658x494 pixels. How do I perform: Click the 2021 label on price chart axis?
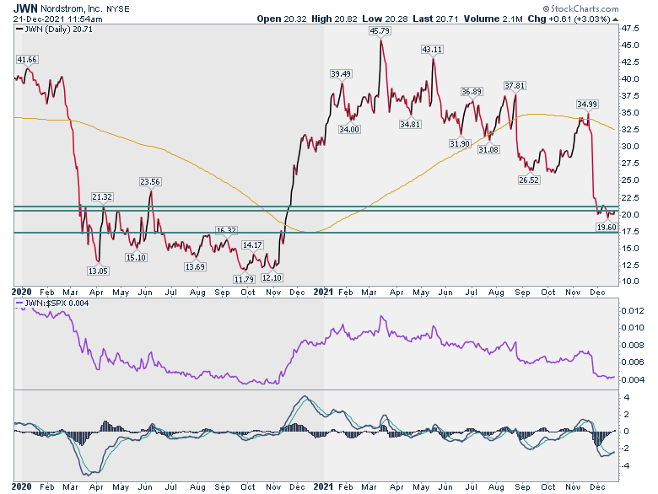323,292
